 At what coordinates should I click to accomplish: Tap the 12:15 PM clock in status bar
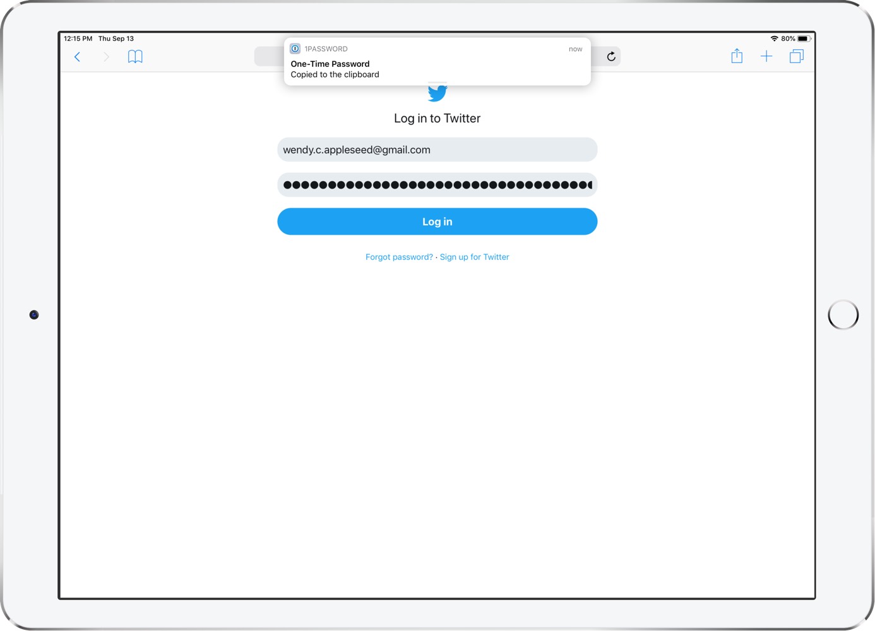pos(78,38)
